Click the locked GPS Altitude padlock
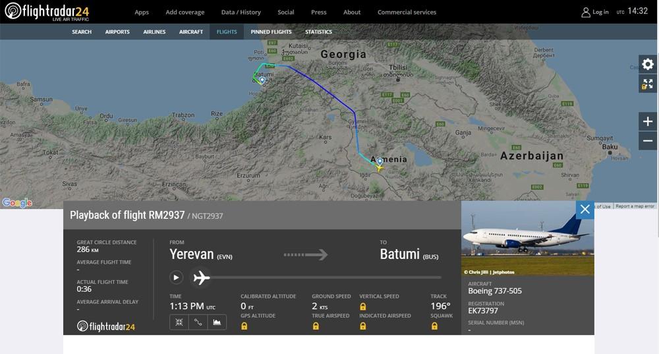The width and height of the screenshot is (659, 354). [x=244, y=326]
